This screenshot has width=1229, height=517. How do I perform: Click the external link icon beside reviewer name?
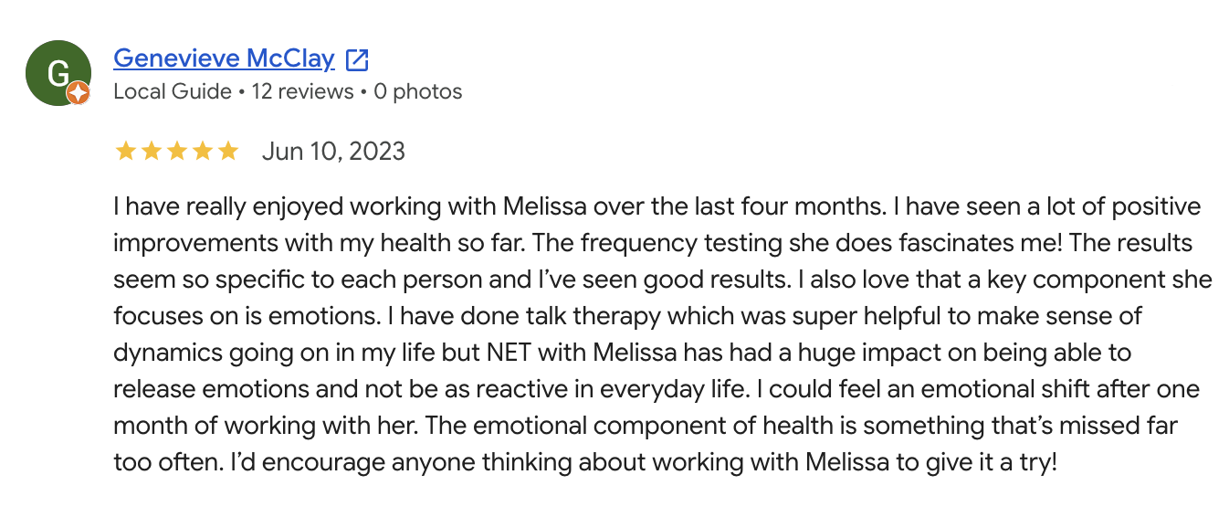pos(358,60)
